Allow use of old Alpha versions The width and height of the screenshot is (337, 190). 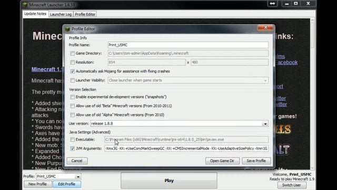tap(73, 115)
